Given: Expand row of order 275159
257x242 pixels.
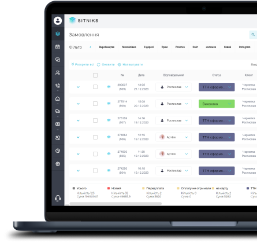Looking at the screenshot, I should (78, 120).
